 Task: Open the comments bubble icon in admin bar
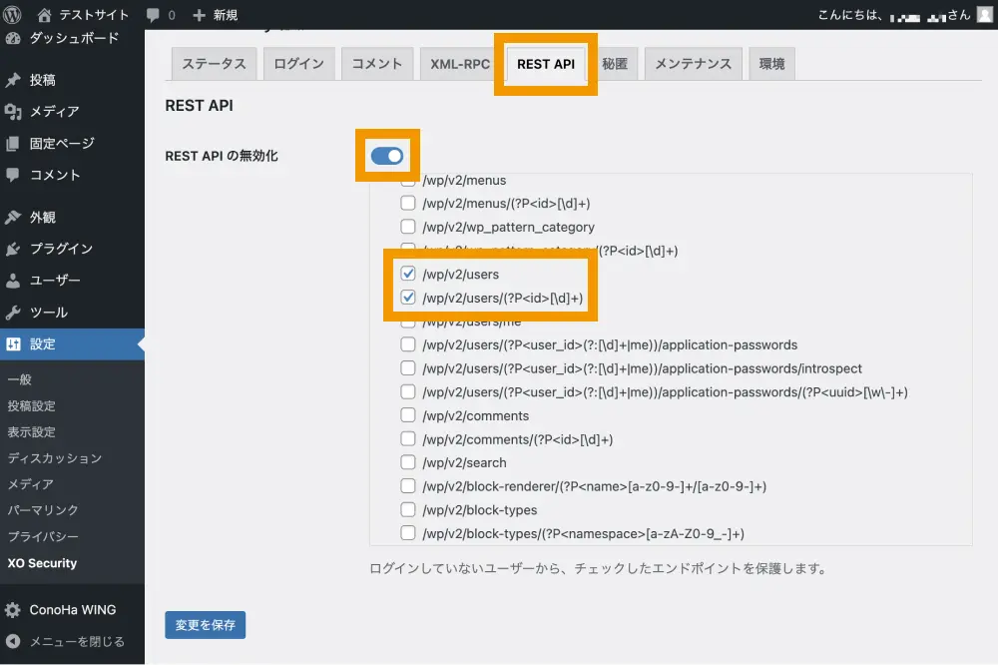153,15
